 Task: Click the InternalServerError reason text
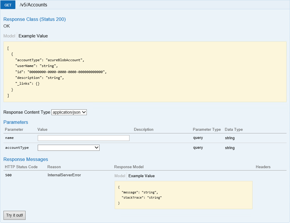click(x=64, y=175)
